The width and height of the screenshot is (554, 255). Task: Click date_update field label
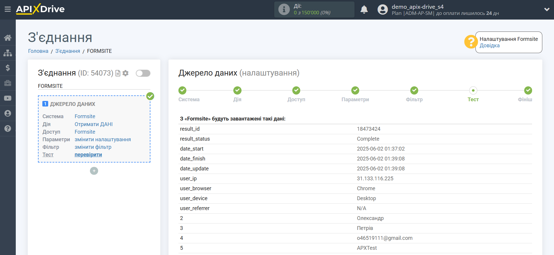pyautogui.click(x=194, y=169)
